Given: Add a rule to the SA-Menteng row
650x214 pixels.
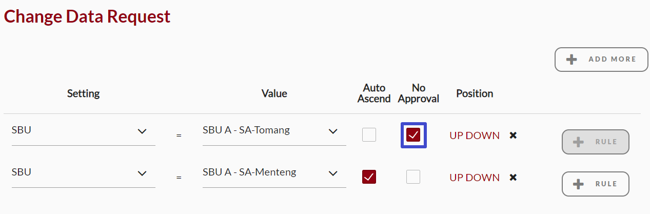Looking at the screenshot, I should (595, 184).
